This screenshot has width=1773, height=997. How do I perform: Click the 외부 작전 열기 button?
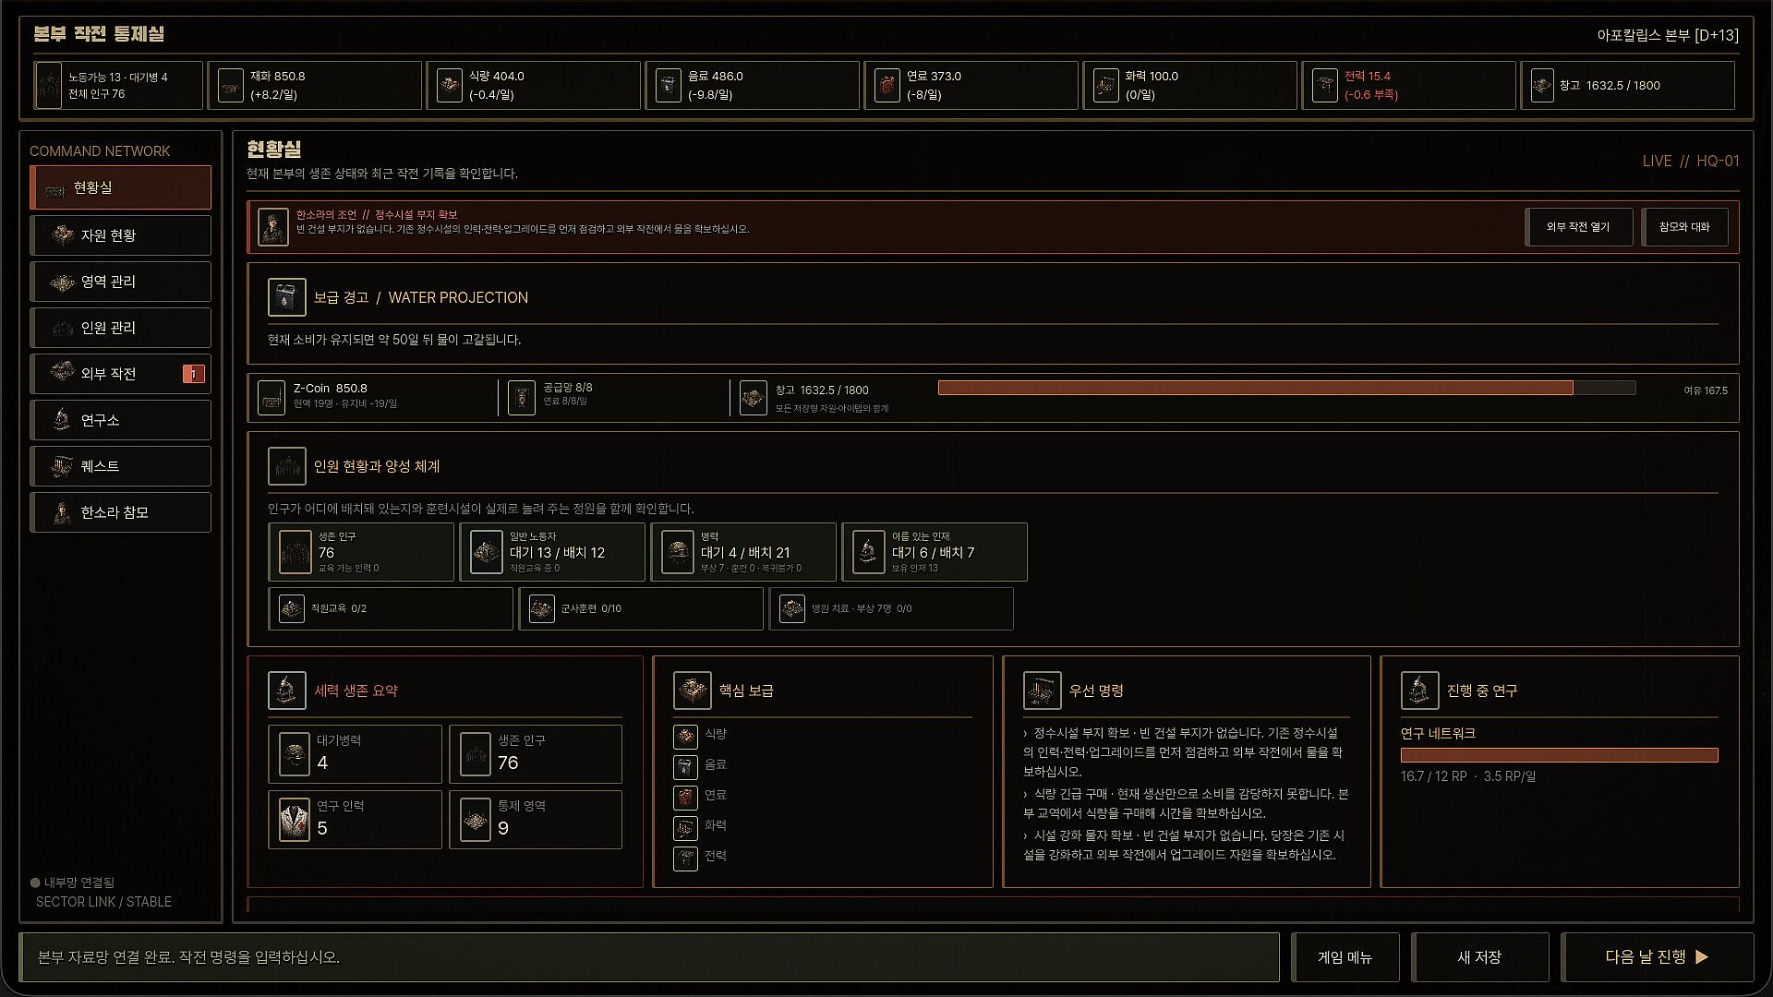(x=1578, y=227)
